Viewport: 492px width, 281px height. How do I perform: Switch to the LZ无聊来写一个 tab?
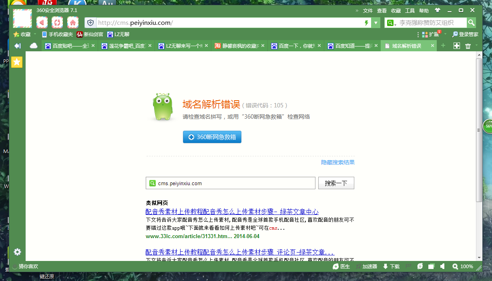[183, 46]
